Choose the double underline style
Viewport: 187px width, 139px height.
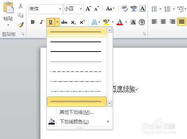(x=77, y=42)
